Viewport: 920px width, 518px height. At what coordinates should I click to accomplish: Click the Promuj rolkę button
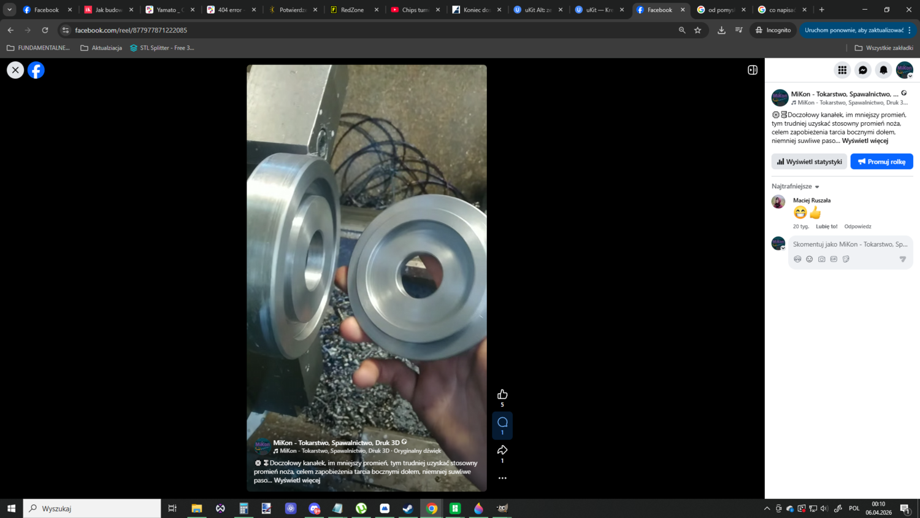pos(881,161)
